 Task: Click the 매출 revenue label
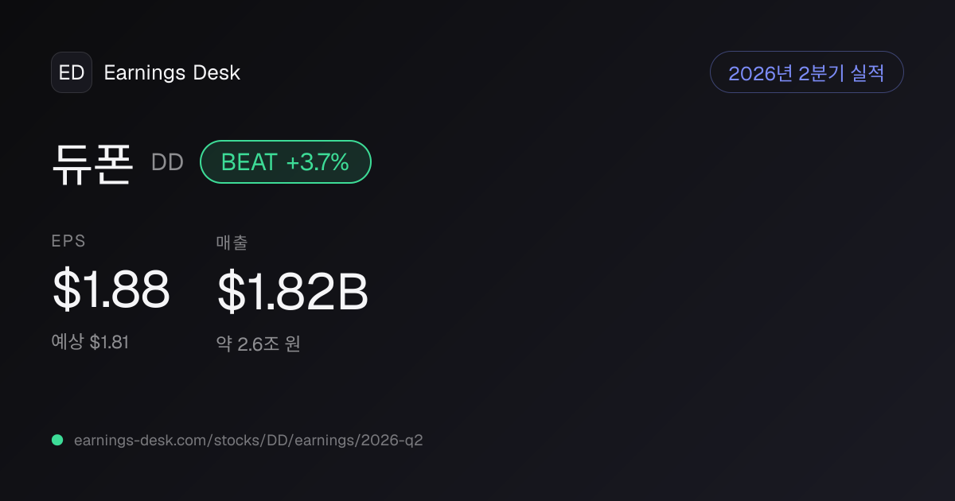[x=232, y=243]
